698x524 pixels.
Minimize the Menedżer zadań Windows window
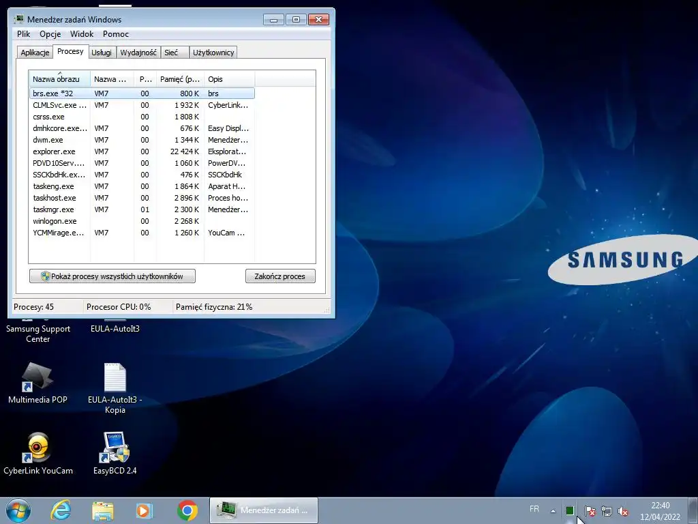[273, 19]
